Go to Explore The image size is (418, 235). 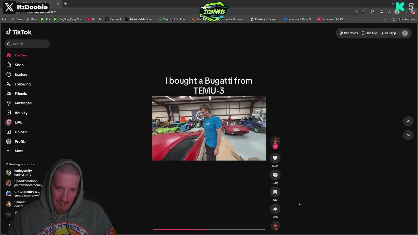point(21,74)
